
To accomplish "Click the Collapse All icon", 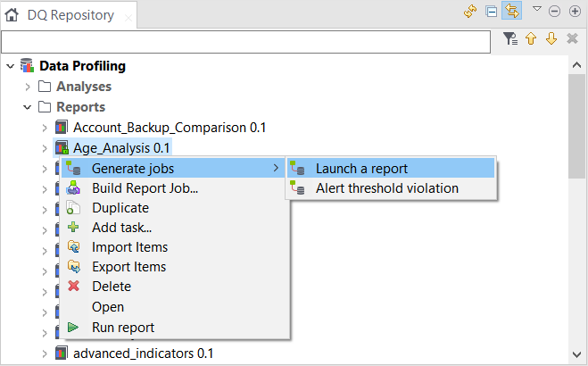I will 491,12.
